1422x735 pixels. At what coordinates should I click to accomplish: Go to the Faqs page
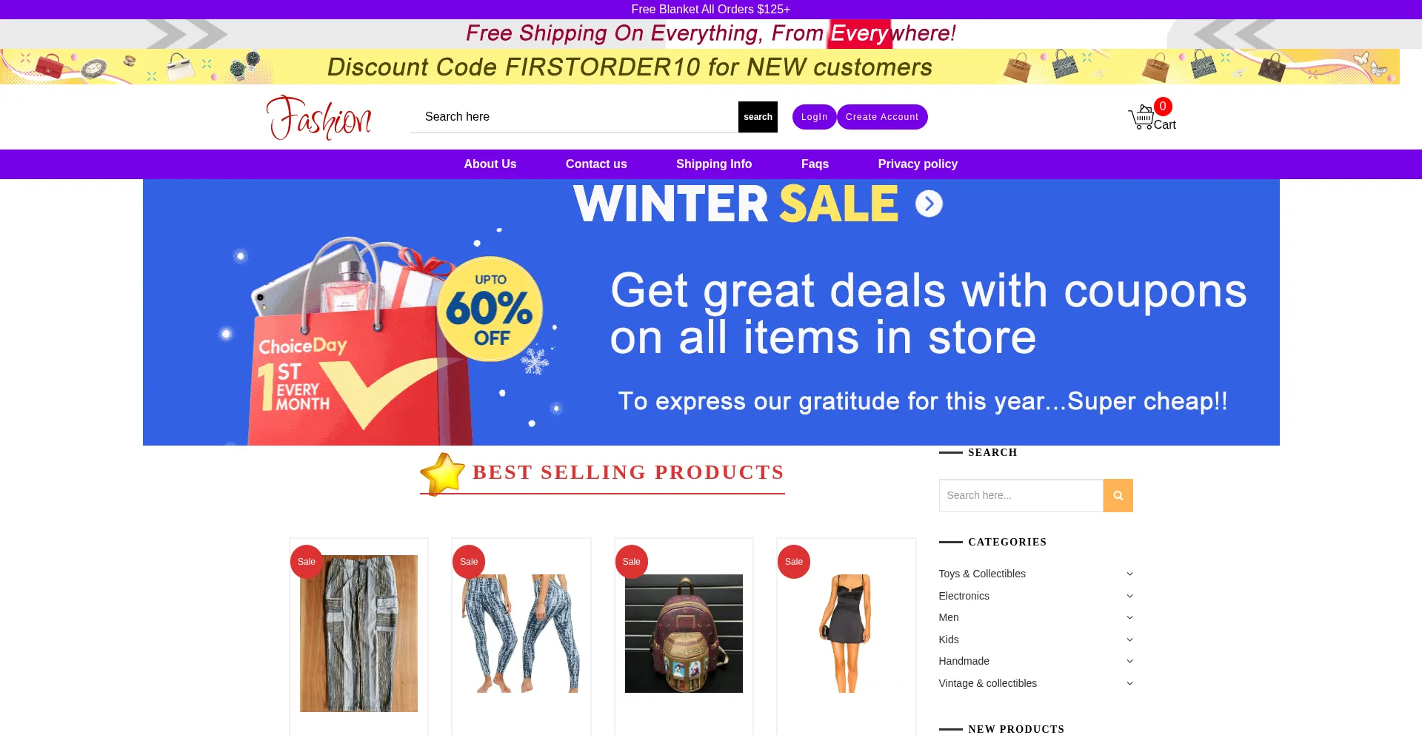pos(815,164)
